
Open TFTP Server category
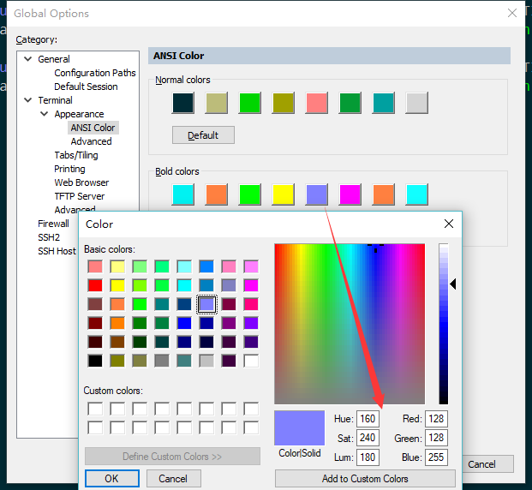coord(80,196)
